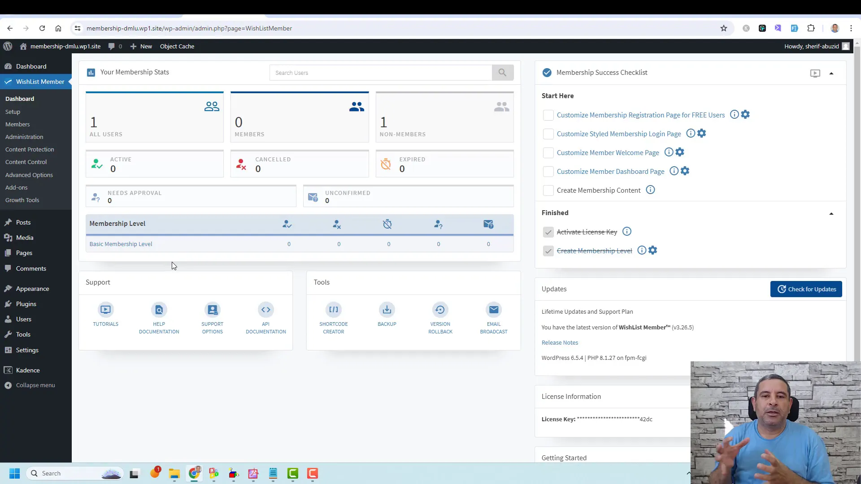
Task: Select Support Options icon
Action: (213, 309)
